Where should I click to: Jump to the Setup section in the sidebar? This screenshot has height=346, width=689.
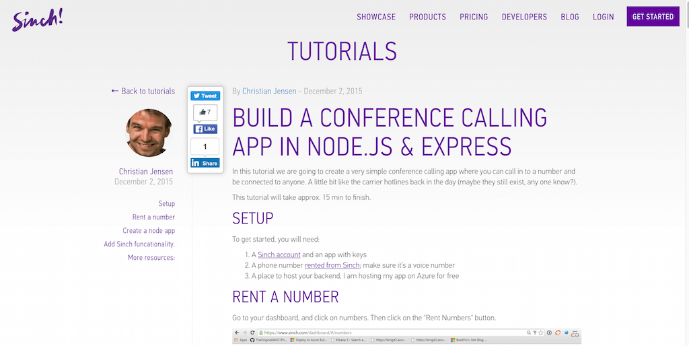[167, 203]
